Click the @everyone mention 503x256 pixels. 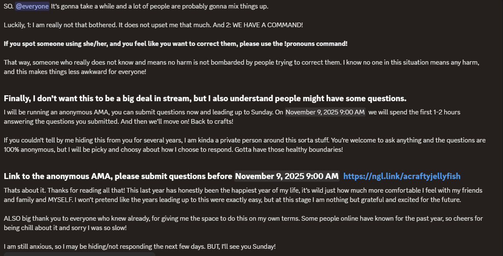(x=32, y=6)
